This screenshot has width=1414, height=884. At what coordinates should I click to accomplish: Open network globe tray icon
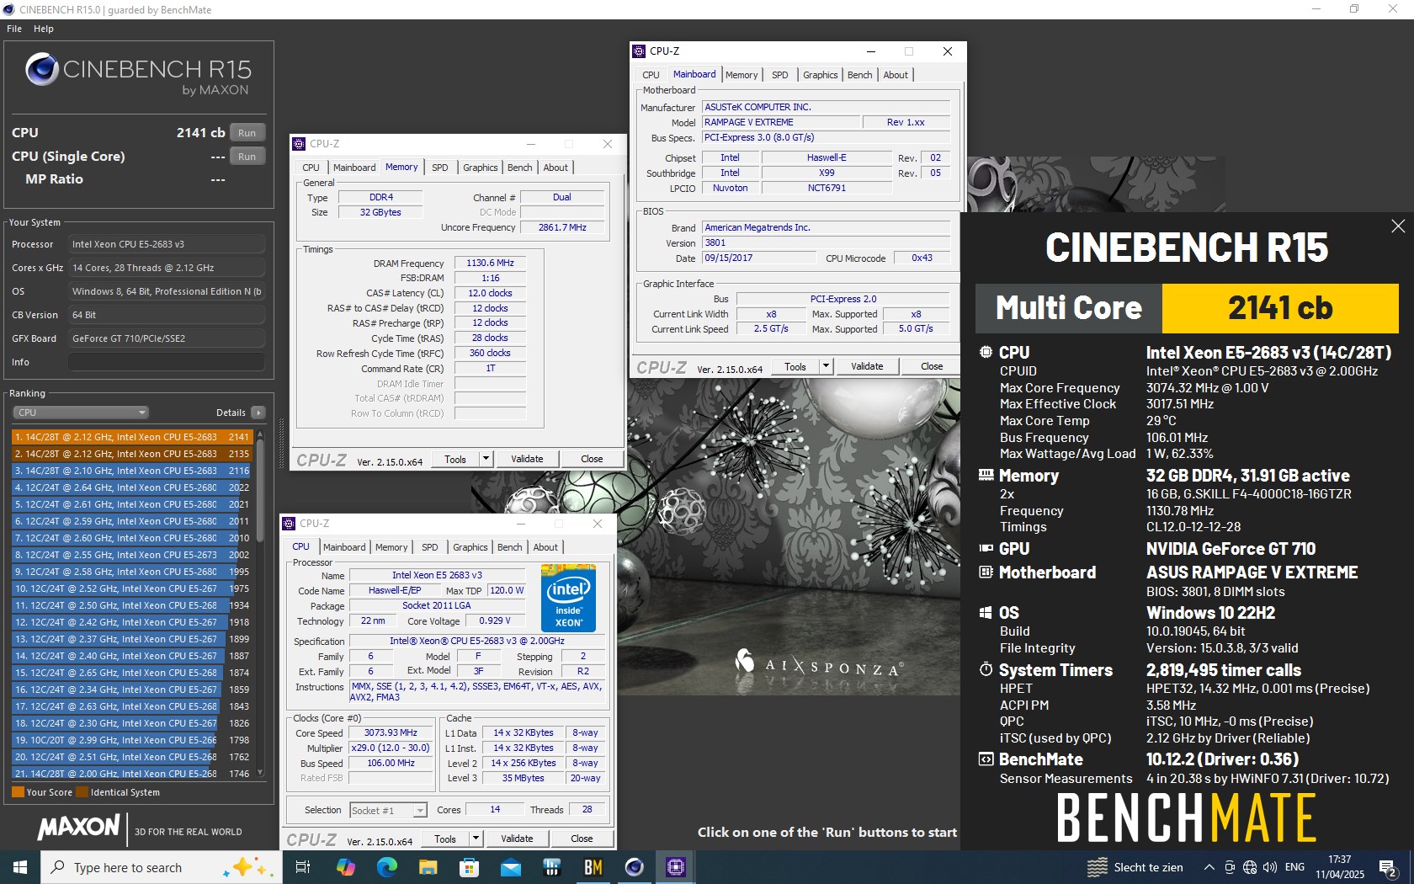(1250, 867)
